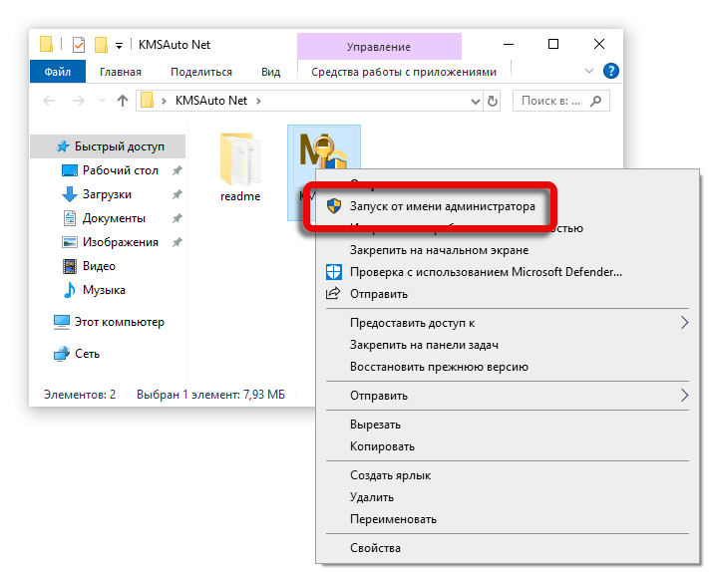Click the Видео film icon
709x572 pixels.
69,266
